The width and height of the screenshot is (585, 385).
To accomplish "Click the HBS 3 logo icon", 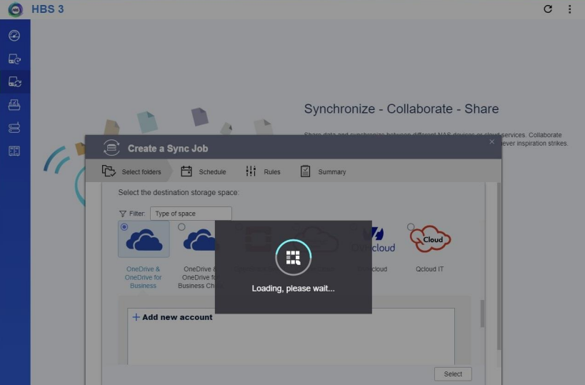I will pos(15,9).
